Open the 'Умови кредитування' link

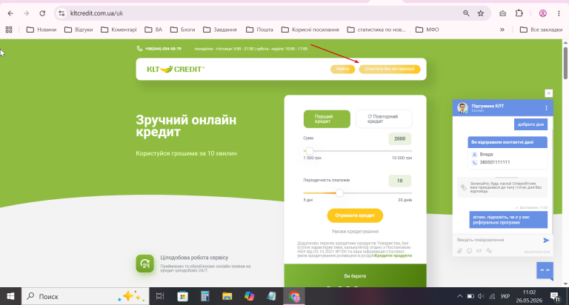click(355, 232)
